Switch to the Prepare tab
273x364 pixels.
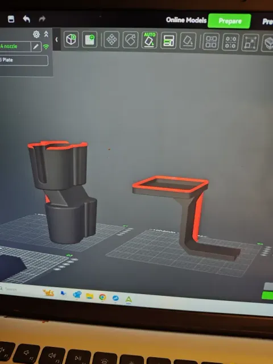(229, 21)
